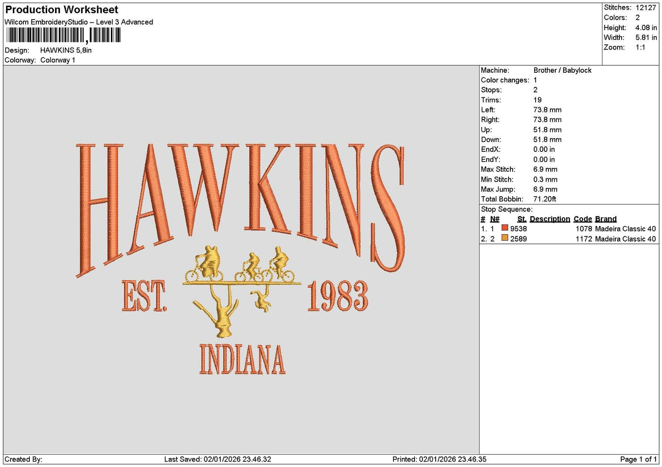Click the 'St.' column header

[522, 219]
